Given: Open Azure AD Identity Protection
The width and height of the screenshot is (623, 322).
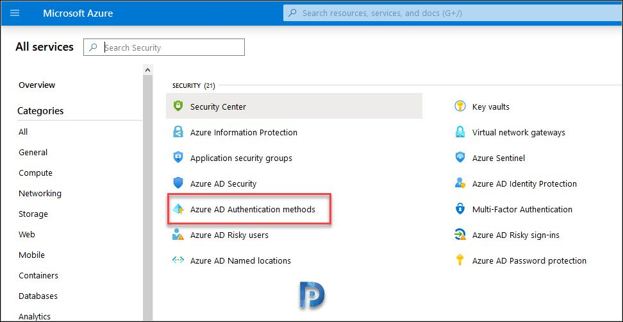Looking at the screenshot, I should [524, 183].
